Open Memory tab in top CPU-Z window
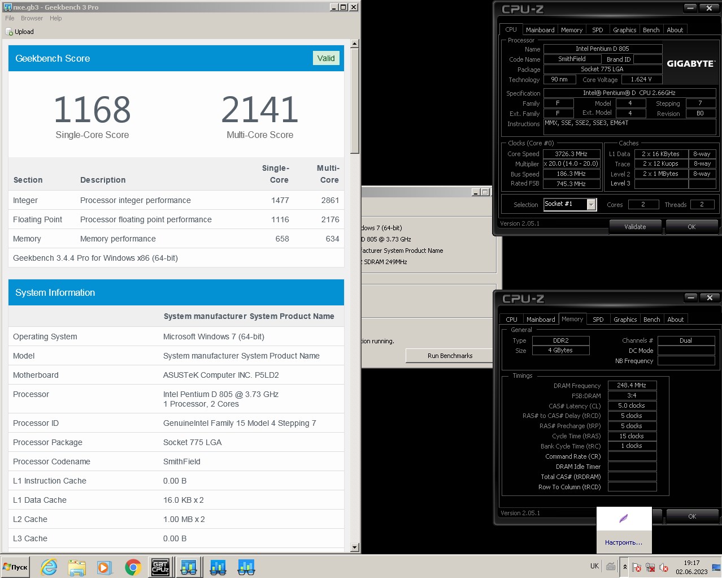This screenshot has width=722, height=578. click(572, 30)
